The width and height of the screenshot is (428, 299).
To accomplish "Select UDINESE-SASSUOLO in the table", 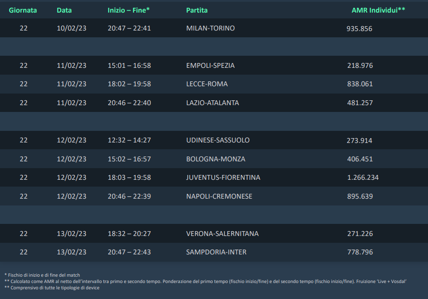I will point(218,141).
